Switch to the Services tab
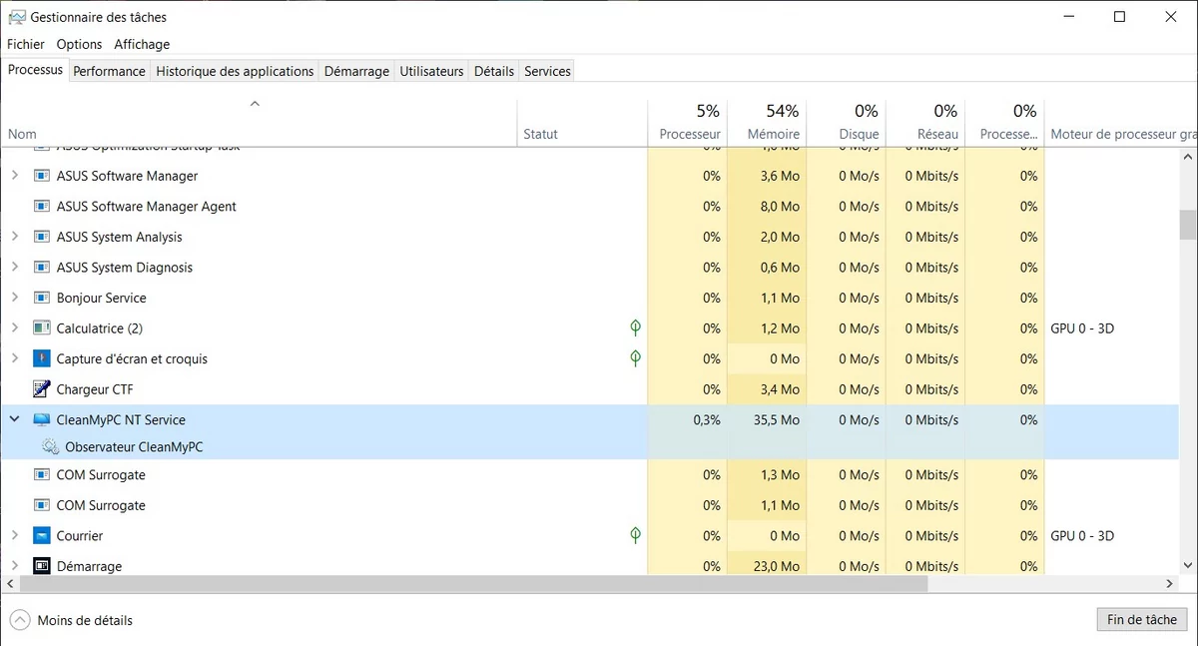 point(547,71)
